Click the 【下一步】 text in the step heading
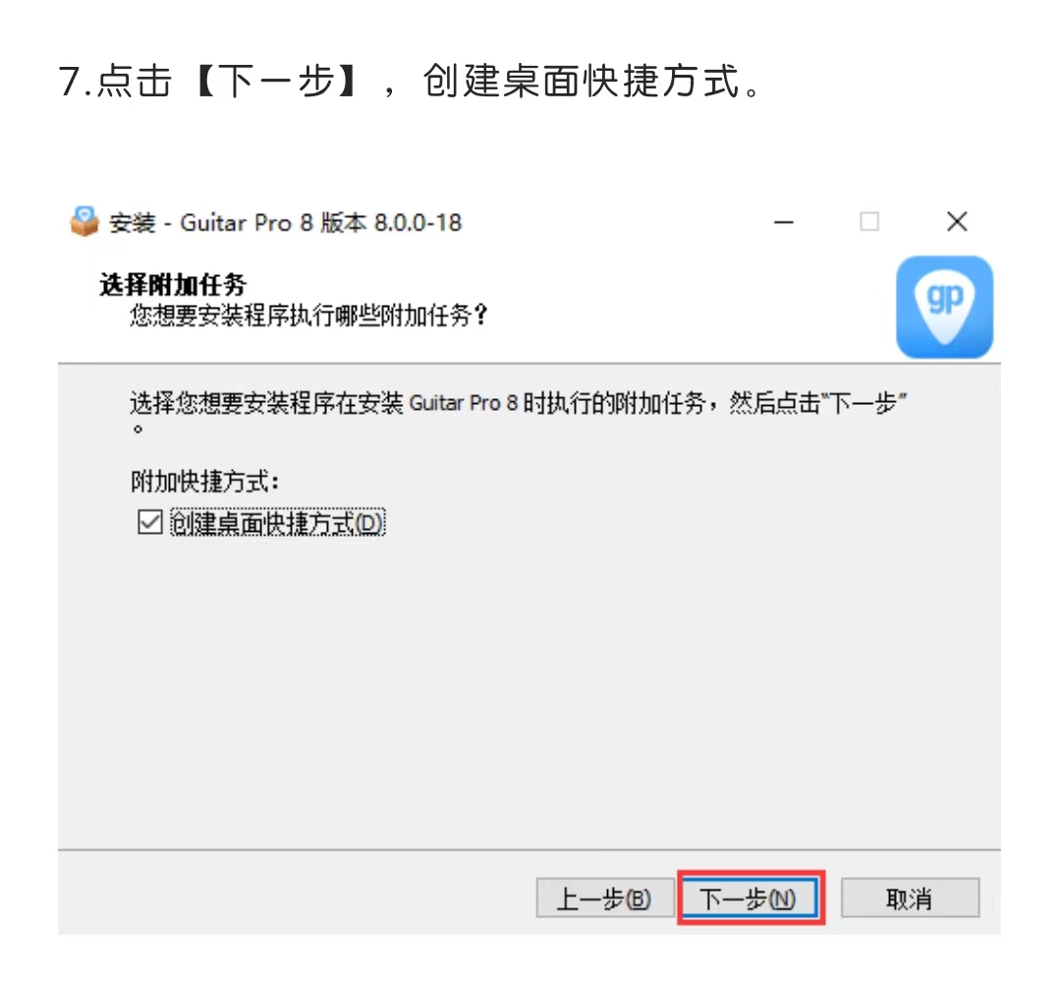Viewport: 1060px width, 983px height. (x=278, y=82)
